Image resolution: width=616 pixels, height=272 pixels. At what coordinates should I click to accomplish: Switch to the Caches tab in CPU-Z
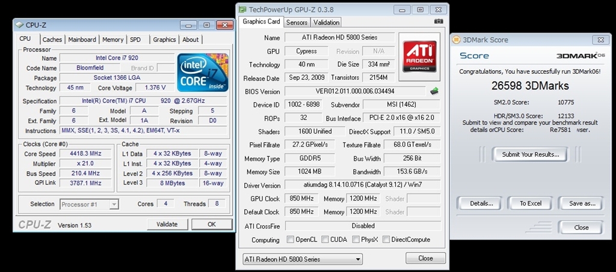click(52, 40)
